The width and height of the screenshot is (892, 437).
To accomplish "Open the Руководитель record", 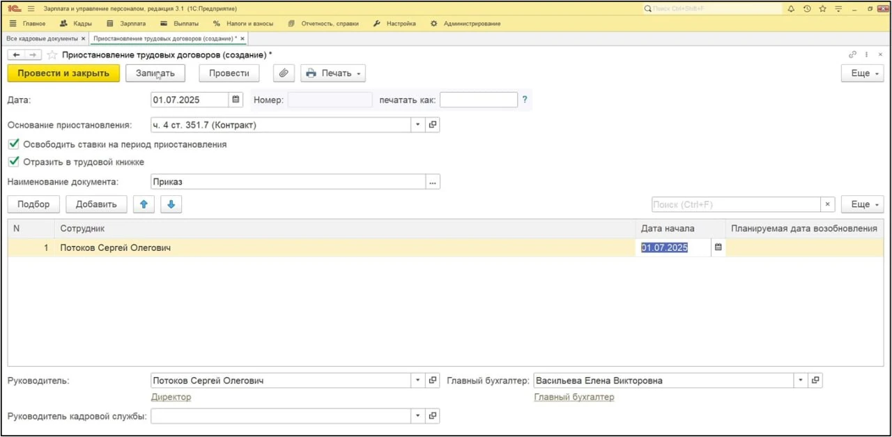I will coord(433,381).
